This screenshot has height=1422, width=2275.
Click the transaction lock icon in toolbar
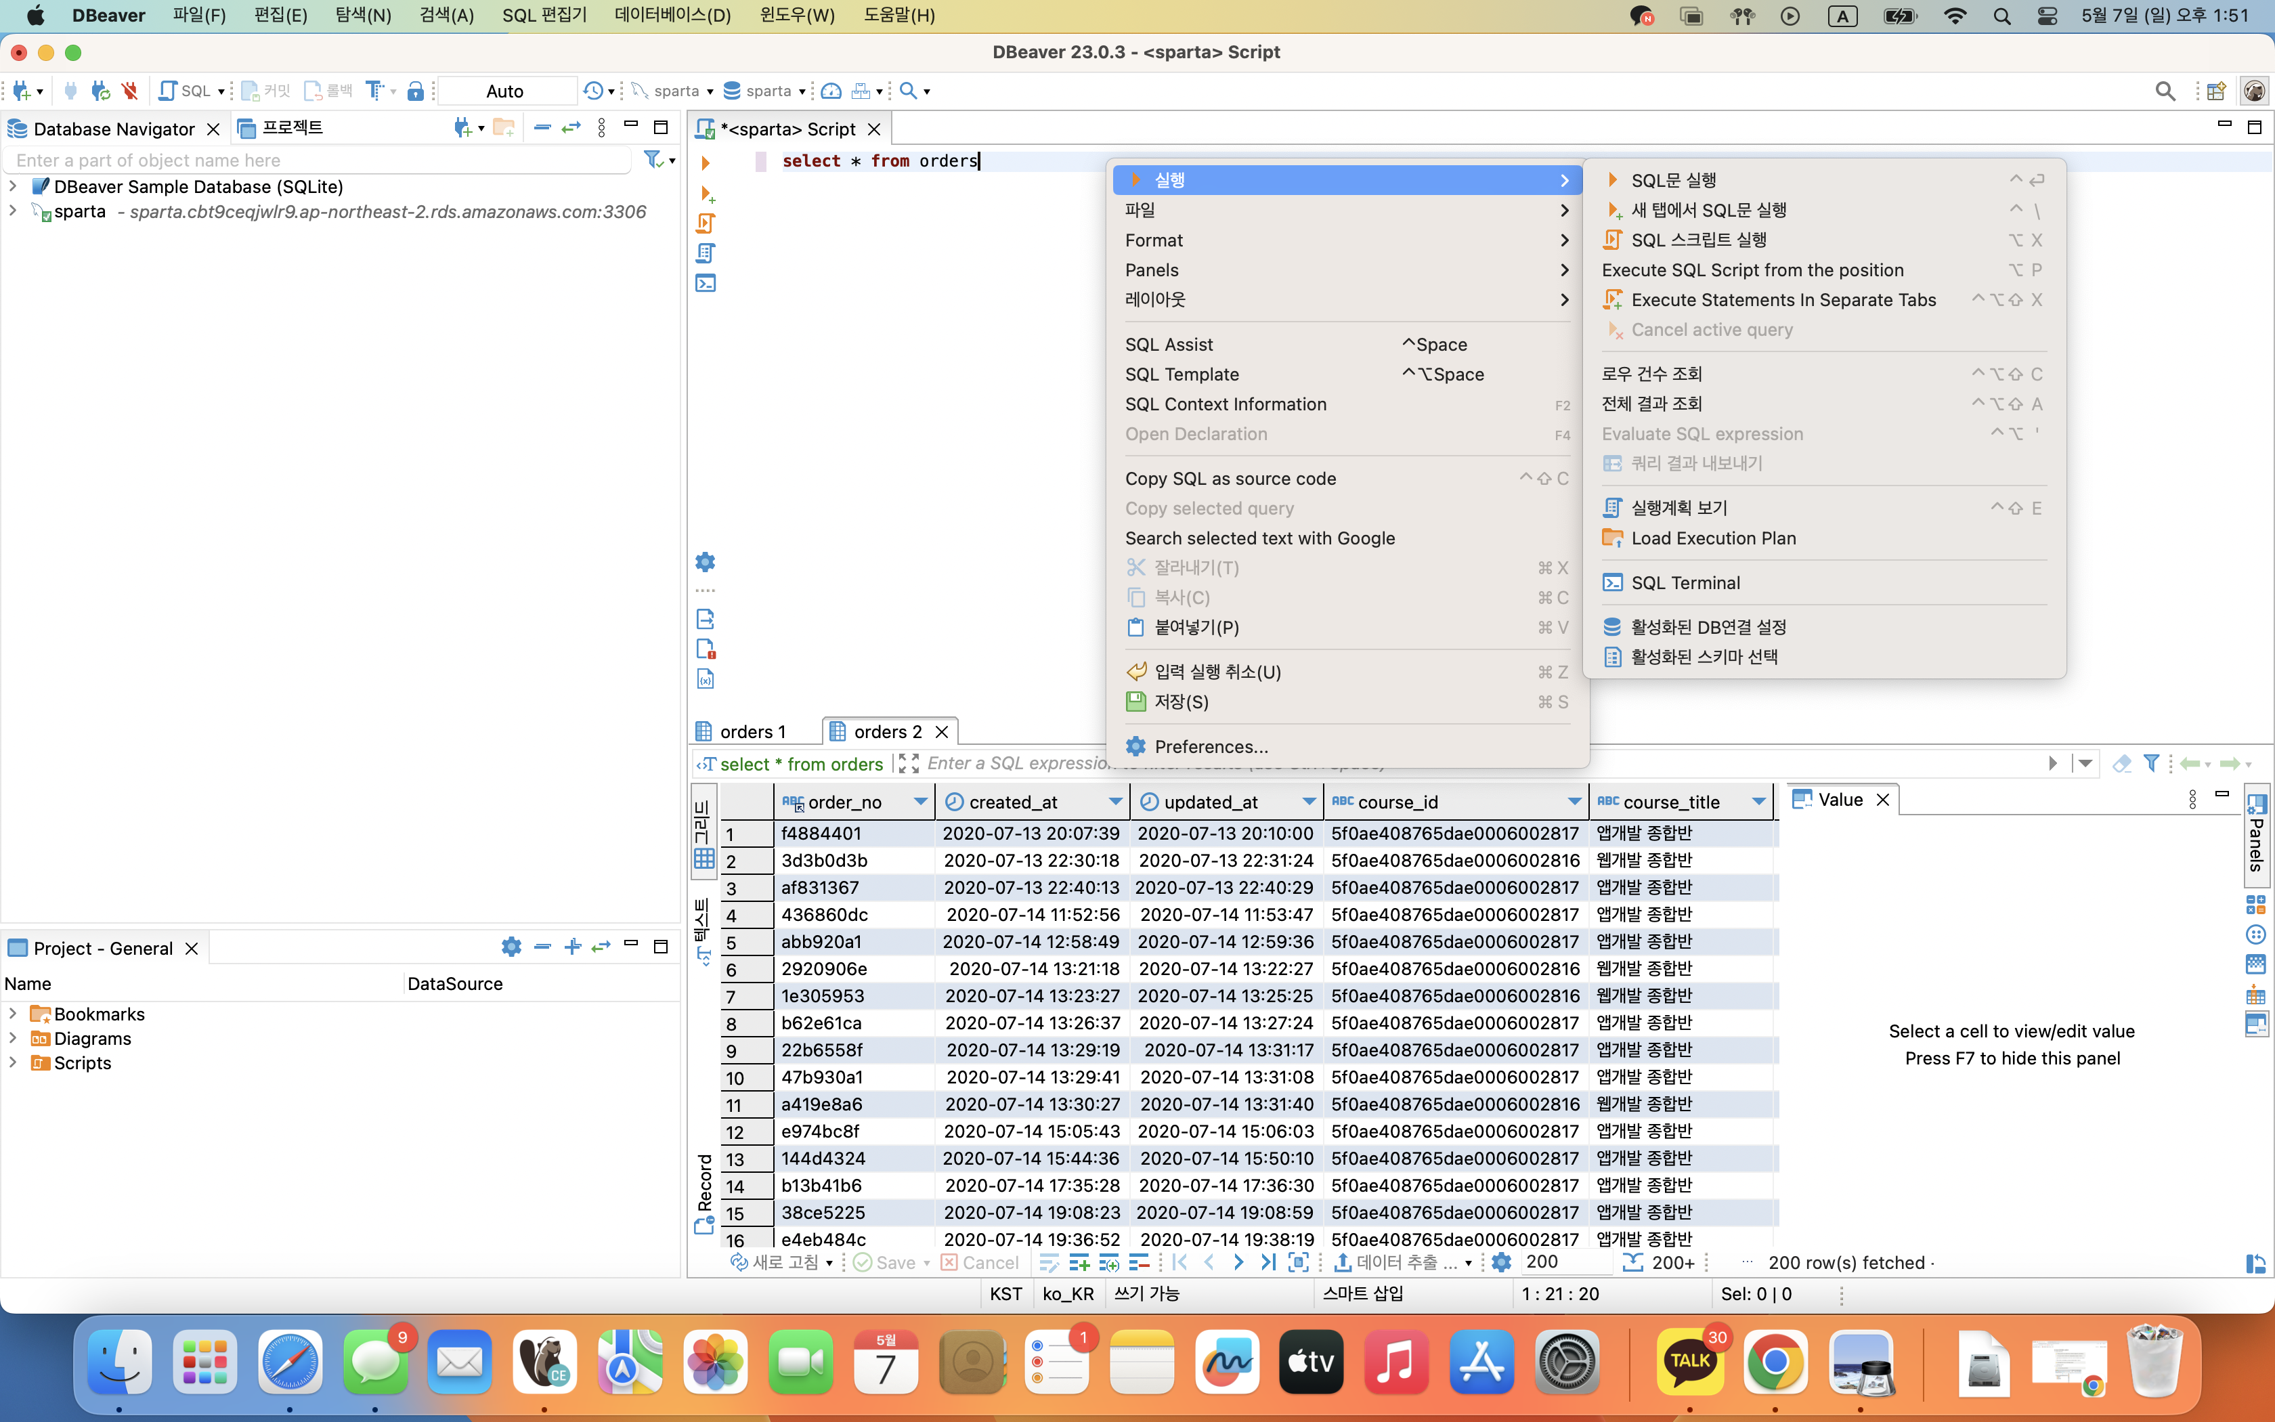tap(416, 91)
